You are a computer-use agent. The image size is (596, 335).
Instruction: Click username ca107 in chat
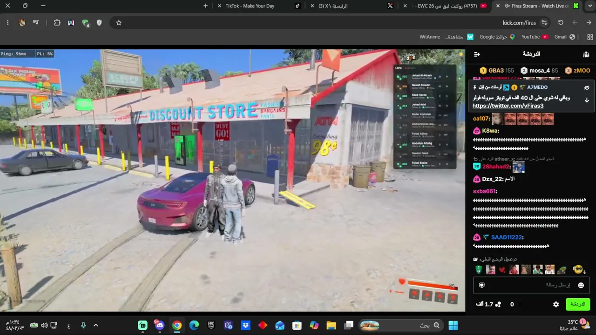(x=481, y=119)
